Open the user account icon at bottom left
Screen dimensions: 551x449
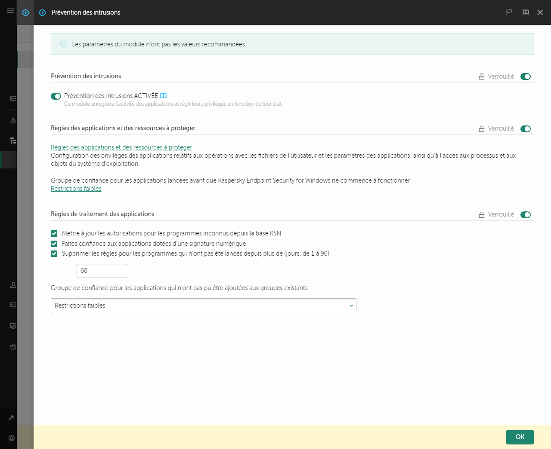point(12,438)
